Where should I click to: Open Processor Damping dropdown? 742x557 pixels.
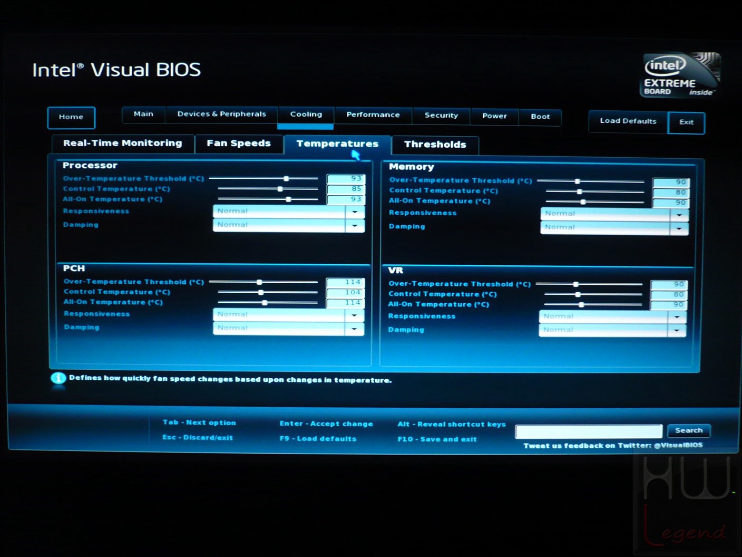(x=288, y=225)
